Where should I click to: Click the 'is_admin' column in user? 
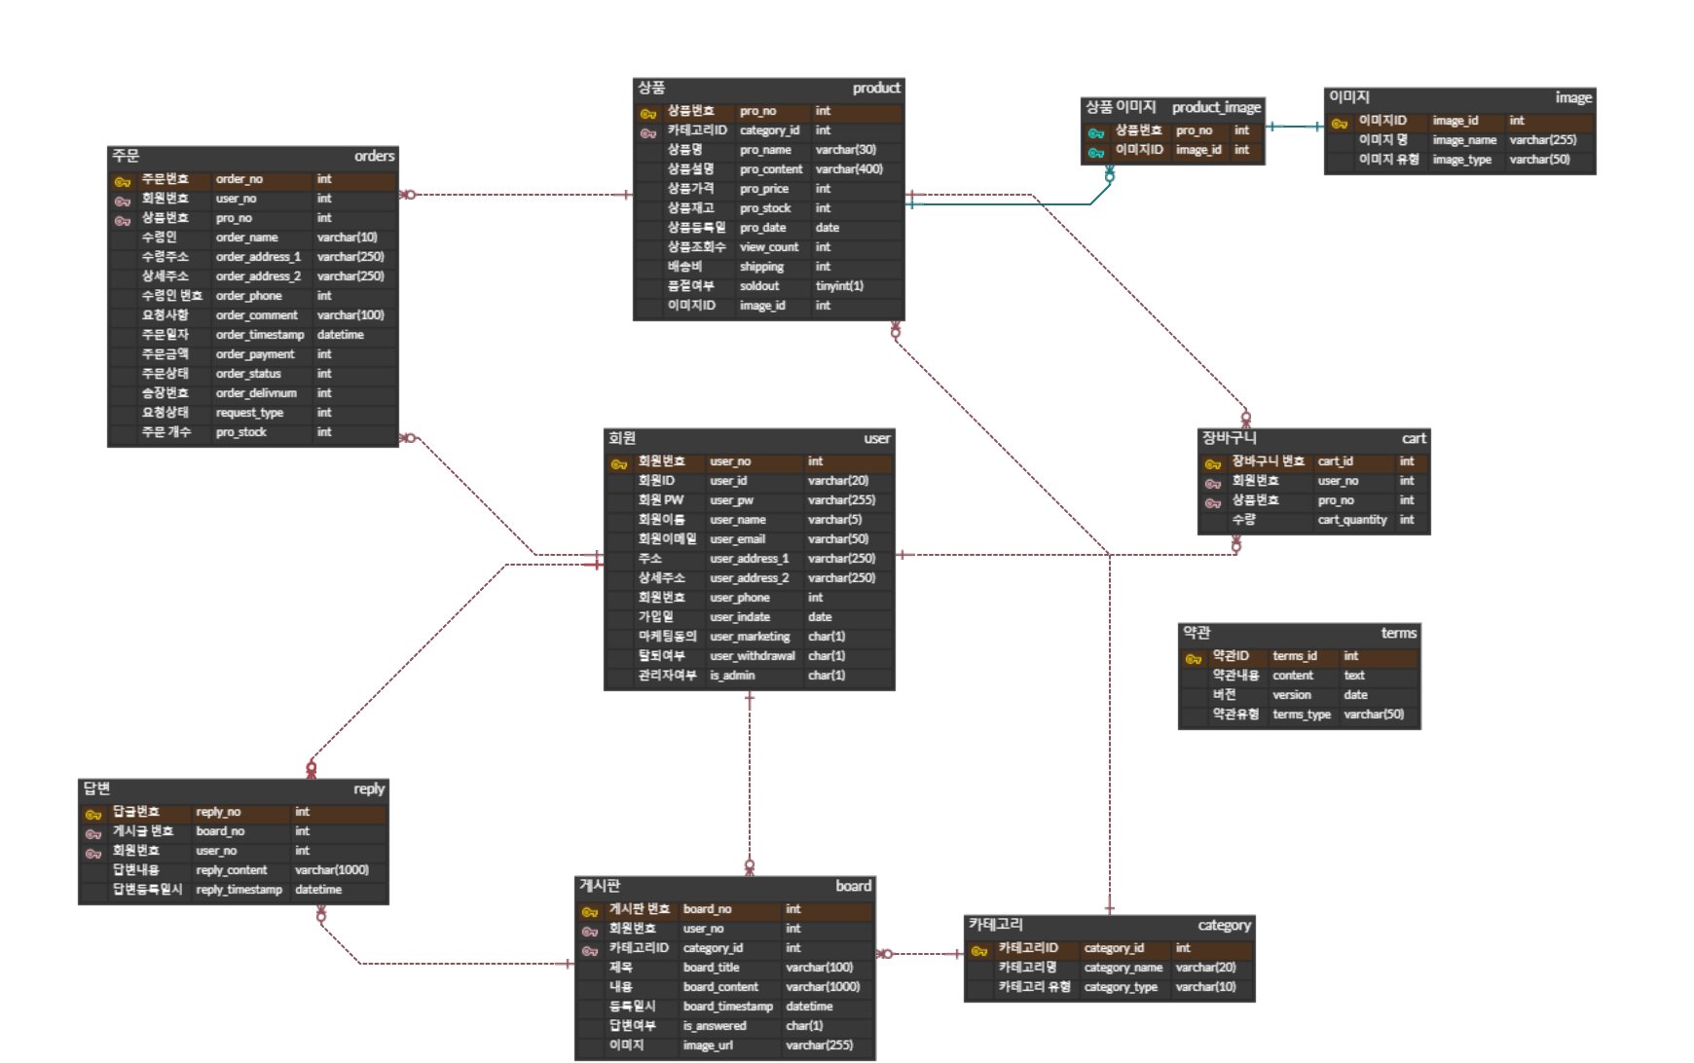tap(732, 676)
